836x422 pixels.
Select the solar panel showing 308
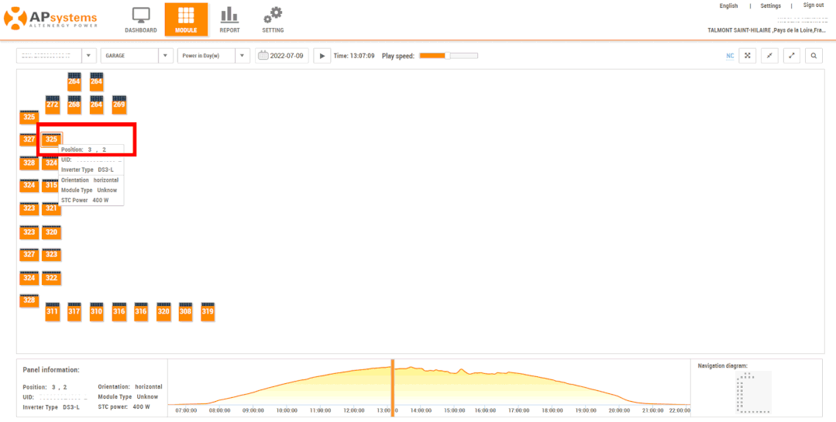[x=185, y=311]
